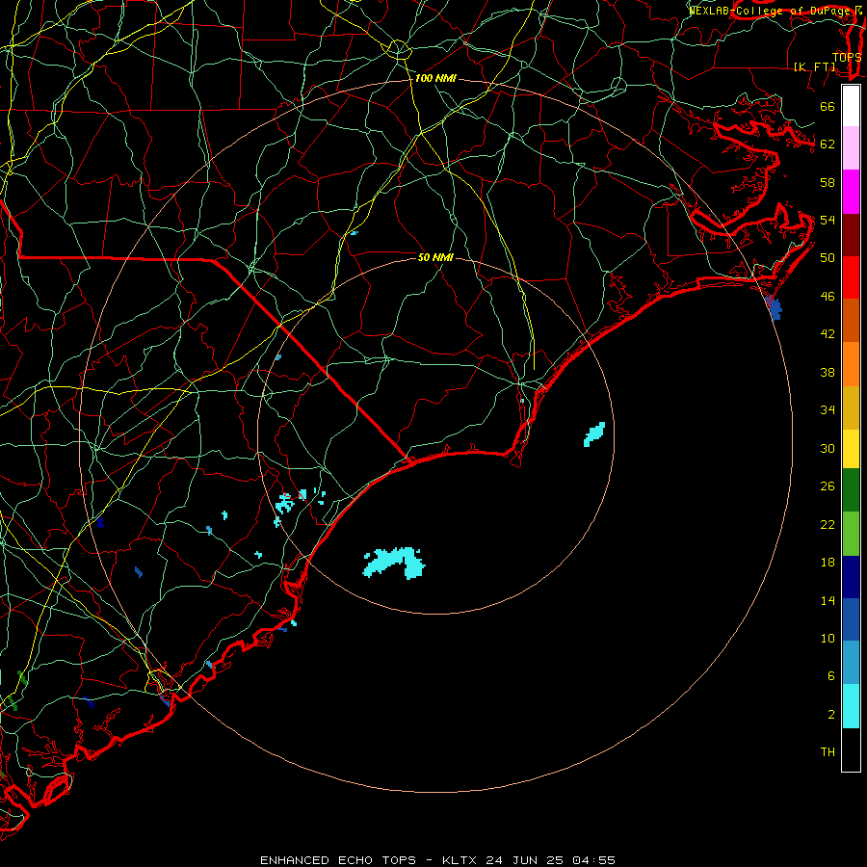The width and height of the screenshot is (867, 867).
Task: Click the legend value 6
Action: click(831, 676)
